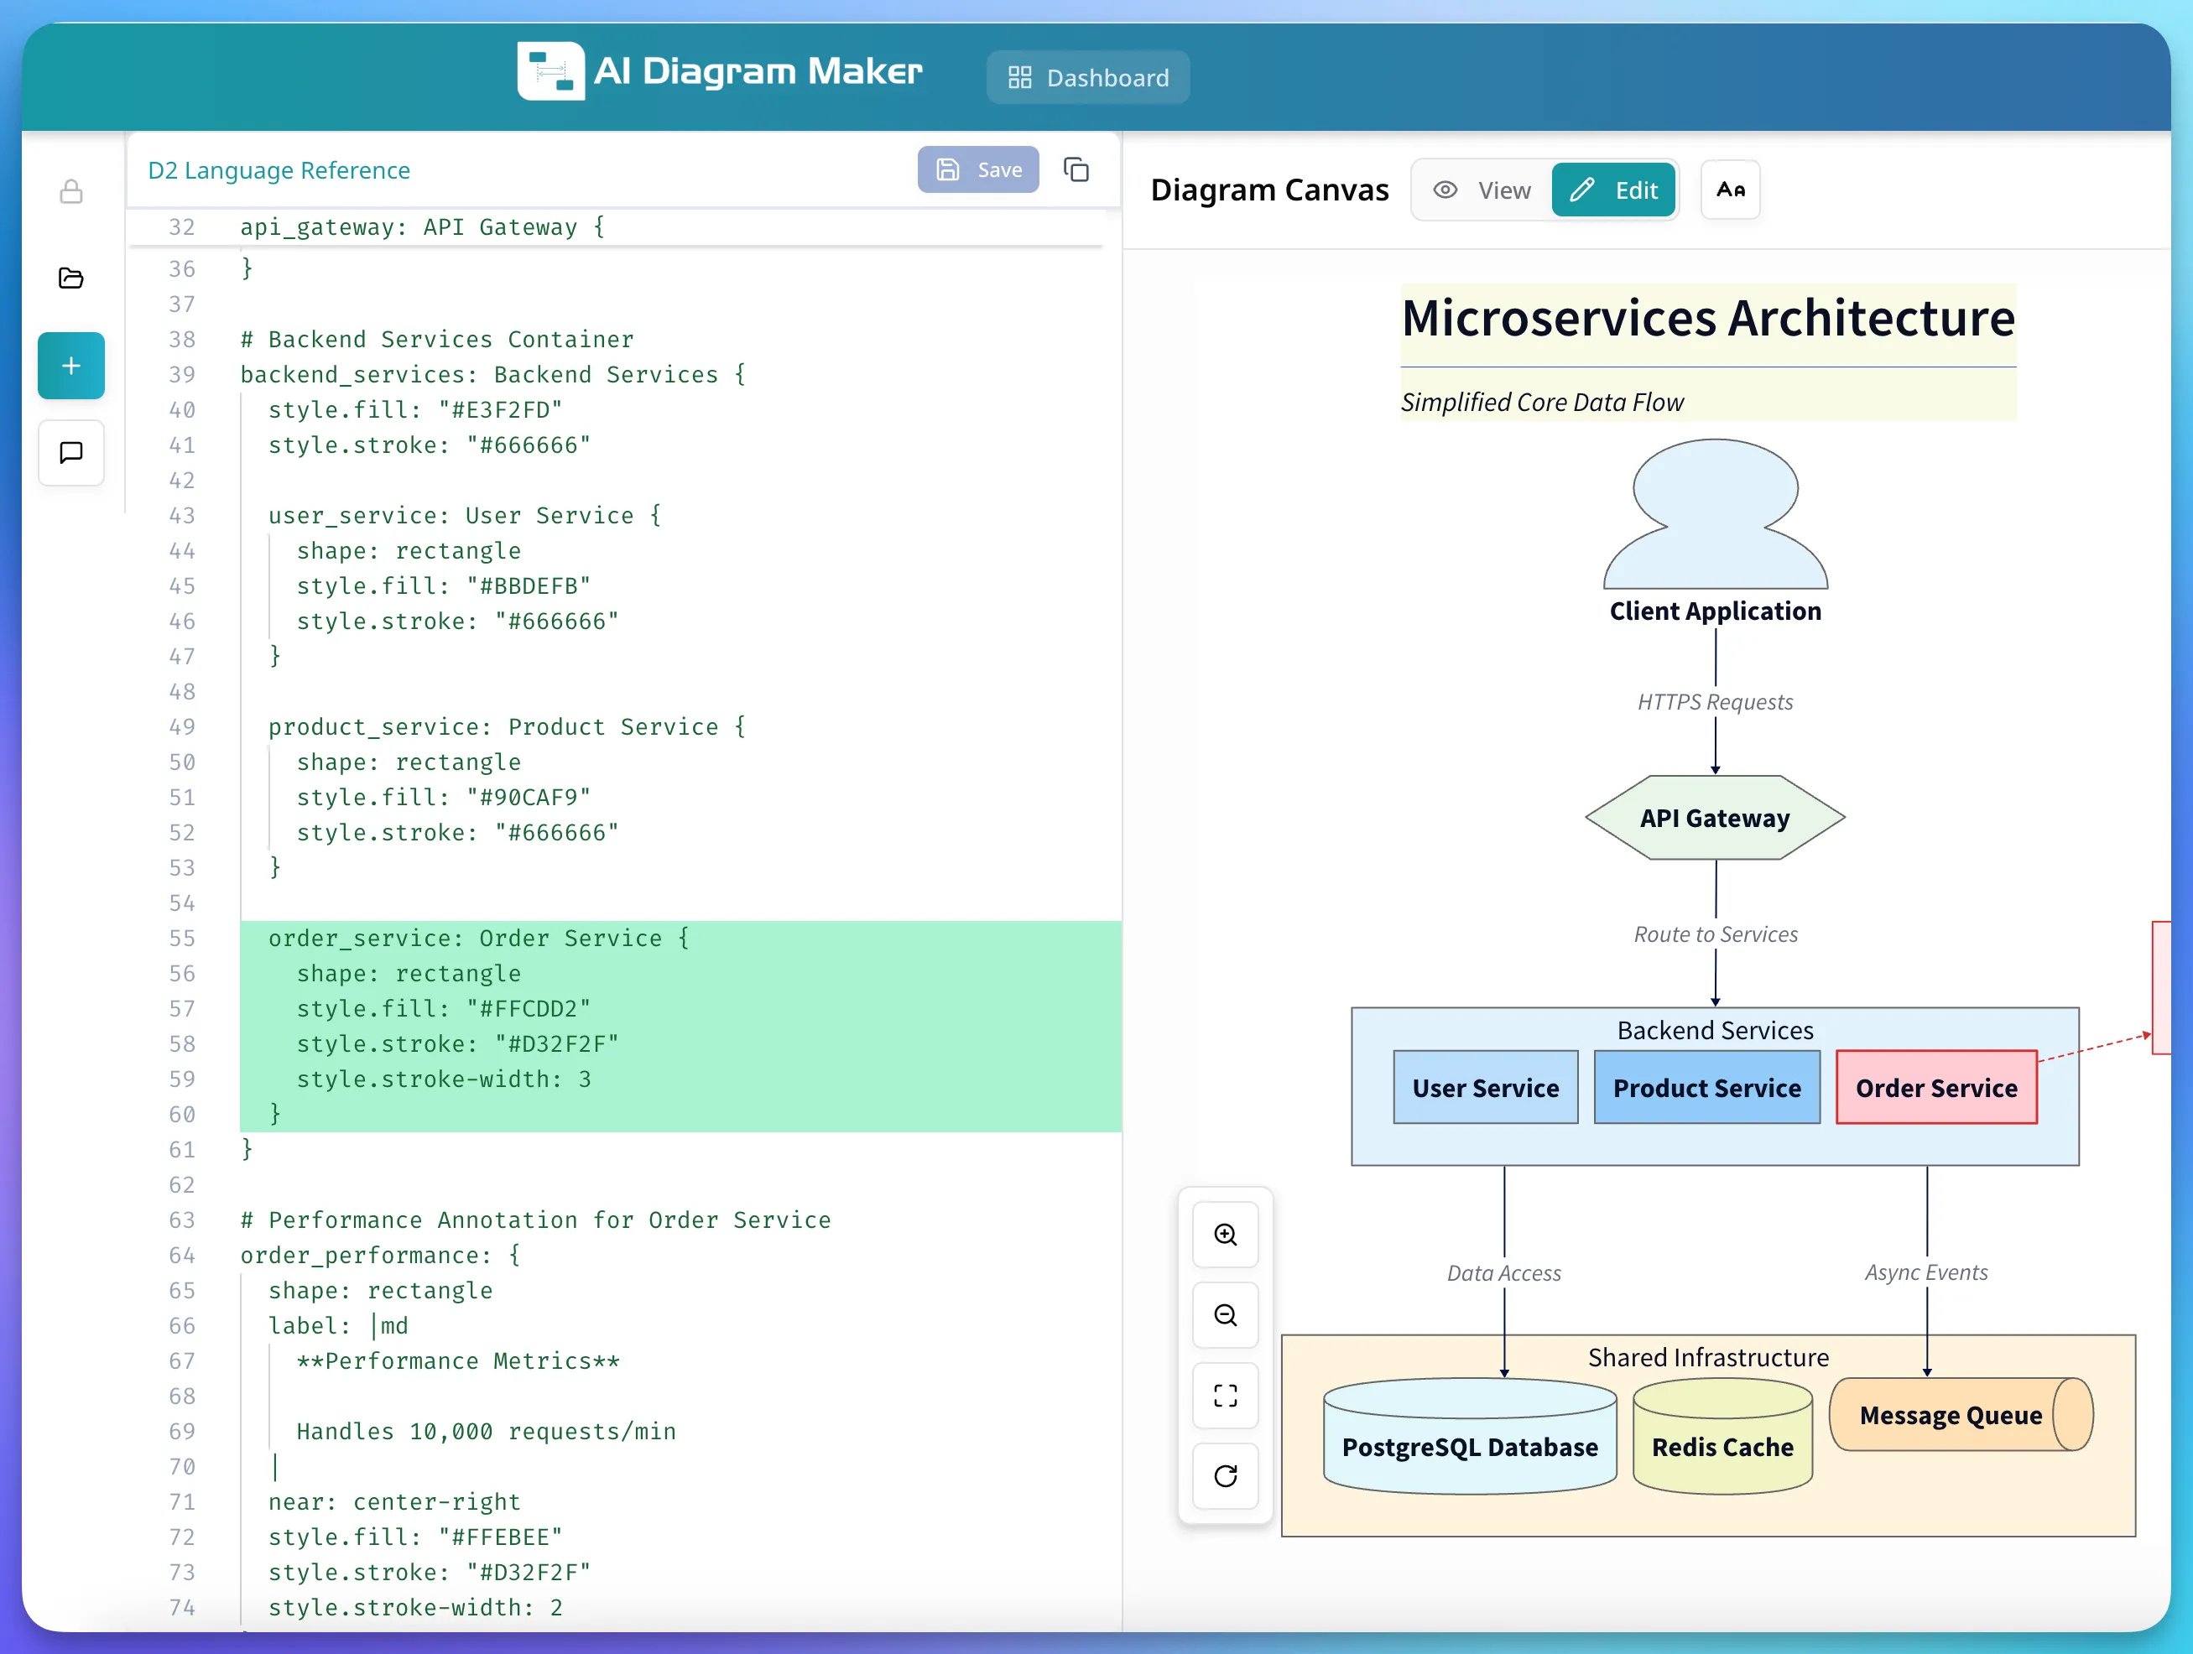2193x1654 pixels.
Task: Open the file browser panel in sidebar
Action: (70, 278)
